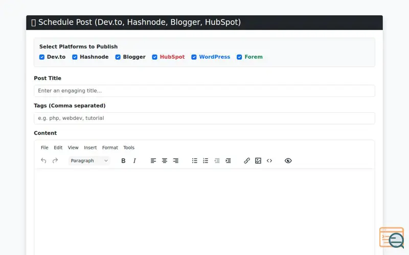This screenshot has width=409, height=255.
Task: Uncheck the Forem platform checkbox
Action: coord(239,57)
